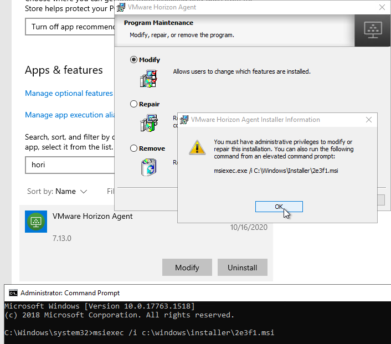The image size is (391, 344).
Task: Click the install date 10/16/2020
Action: [249, 227]
